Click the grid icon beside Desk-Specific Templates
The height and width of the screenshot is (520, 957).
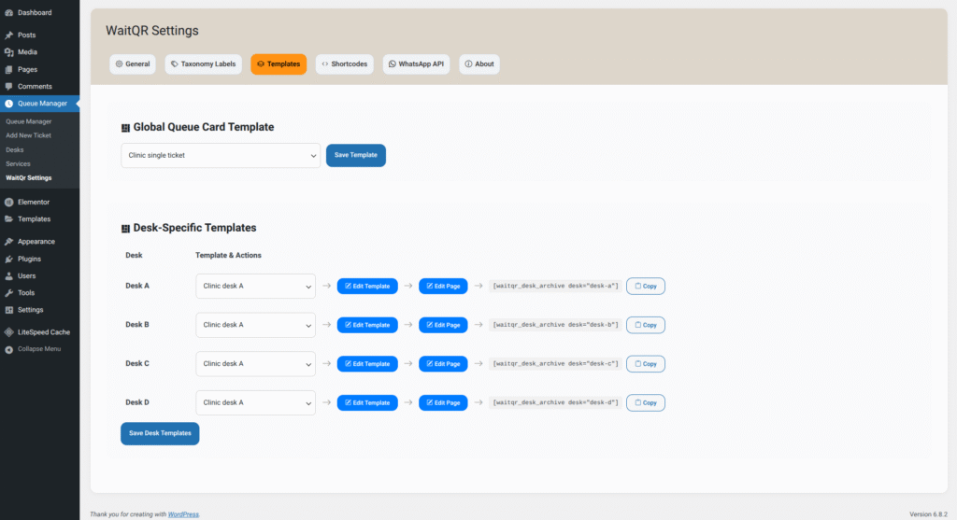(x=126, y=228)
